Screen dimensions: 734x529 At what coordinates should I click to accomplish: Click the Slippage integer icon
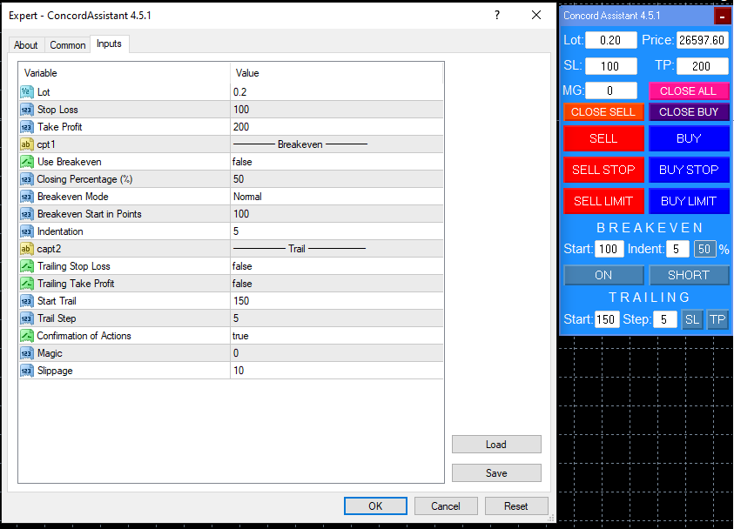click(x=27, y=371)
